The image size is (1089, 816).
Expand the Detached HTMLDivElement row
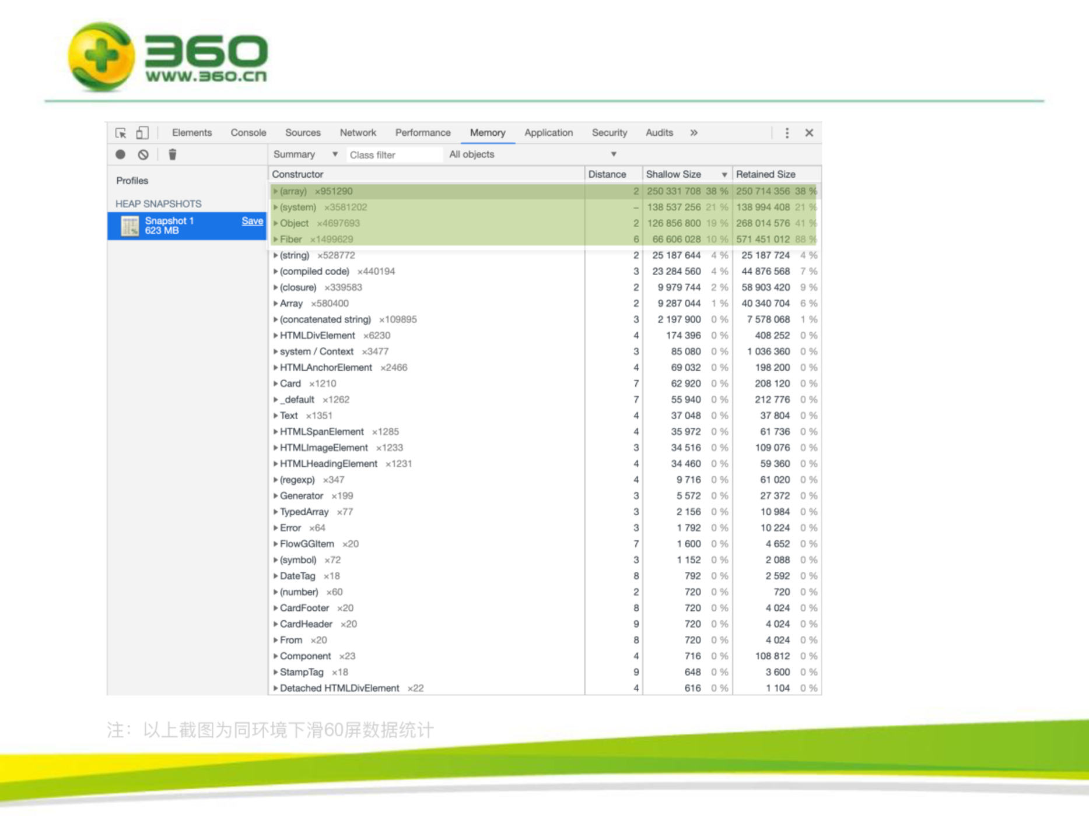pyautogui.click(x=276, y=688)
